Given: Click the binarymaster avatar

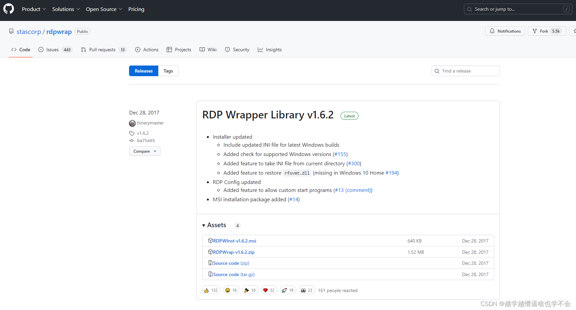Looking at the screenshot, I should click(132, 123).
